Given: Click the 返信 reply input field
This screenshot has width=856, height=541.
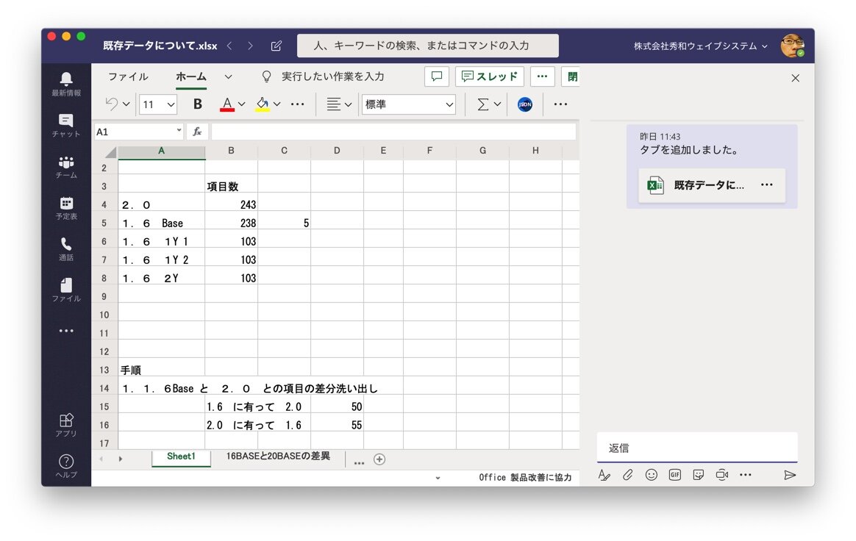Looking at the screenshot, I should [696, 448].
